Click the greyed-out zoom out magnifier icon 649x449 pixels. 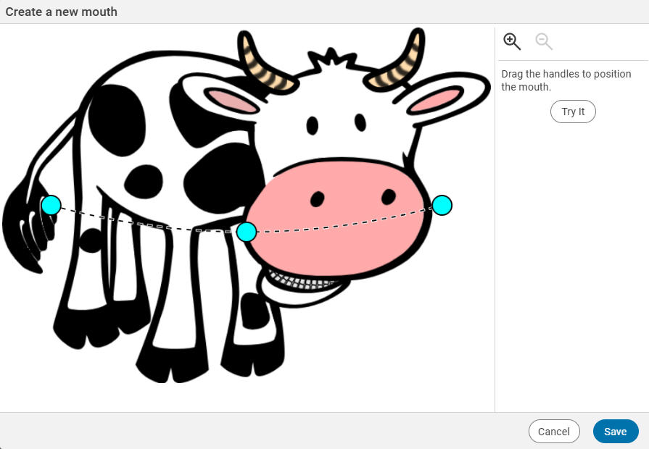point(544,41)
